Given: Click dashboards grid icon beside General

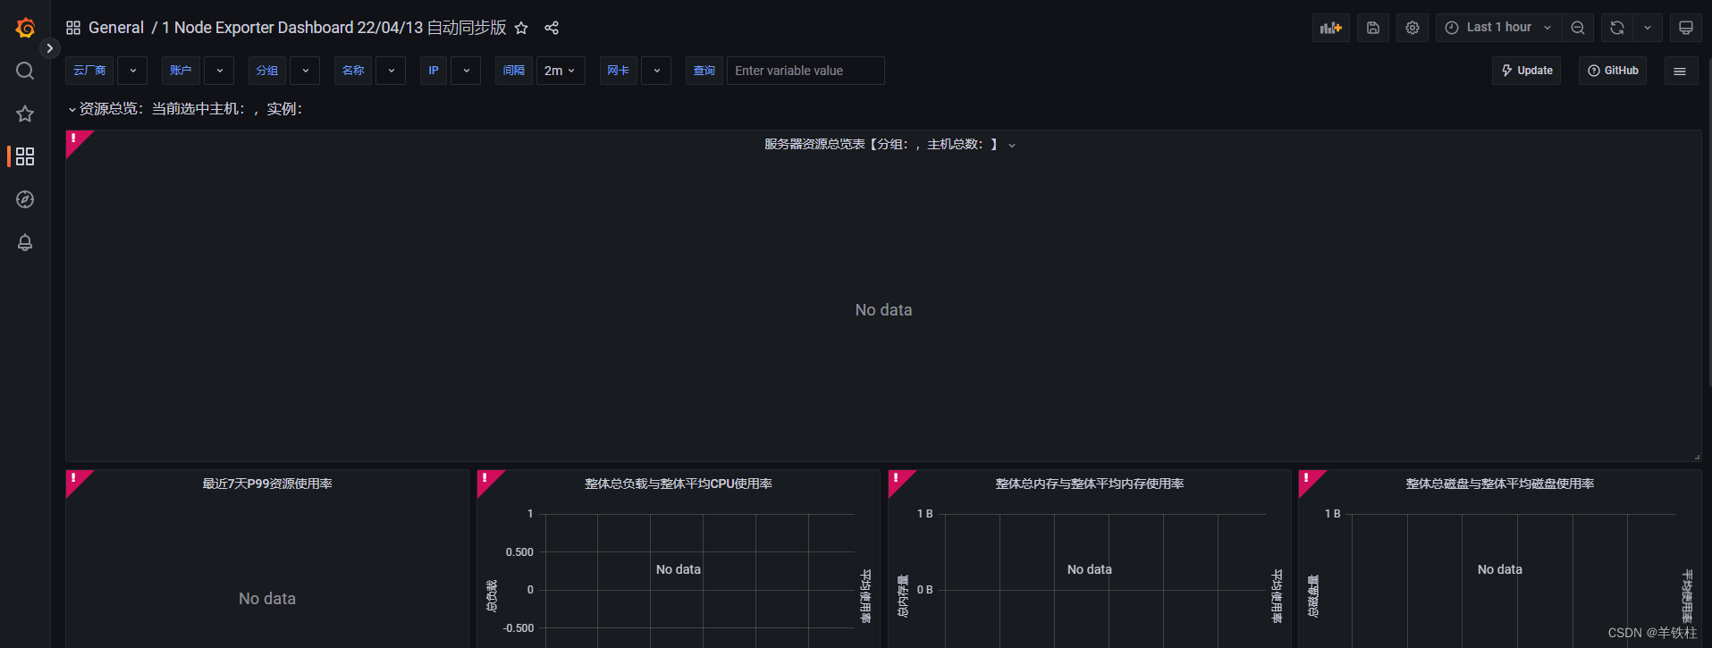Looking at the screenshot, I should point(73,28).
